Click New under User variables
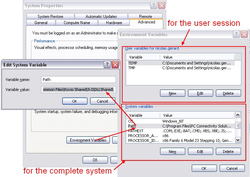 click(173, 93)
